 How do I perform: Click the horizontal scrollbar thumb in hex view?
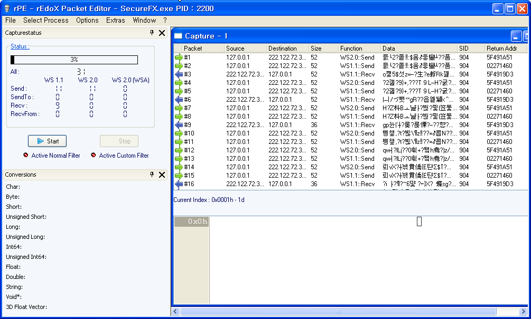click(x=338, y=311)
